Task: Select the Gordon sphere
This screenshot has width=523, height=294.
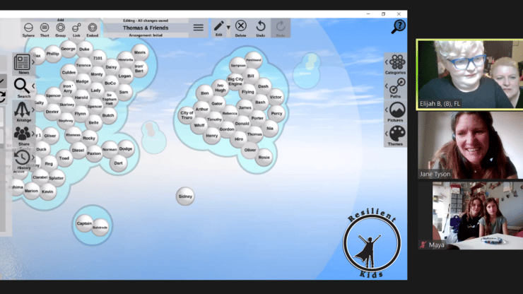Action: (227, 129)
